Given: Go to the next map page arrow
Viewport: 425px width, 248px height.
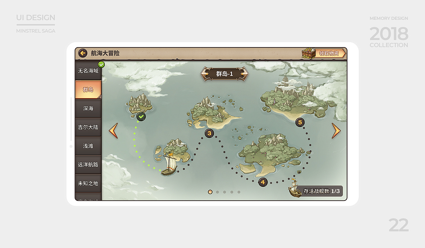Looking at the screenshot, I should pyautogui.click(x=336, y=131).
